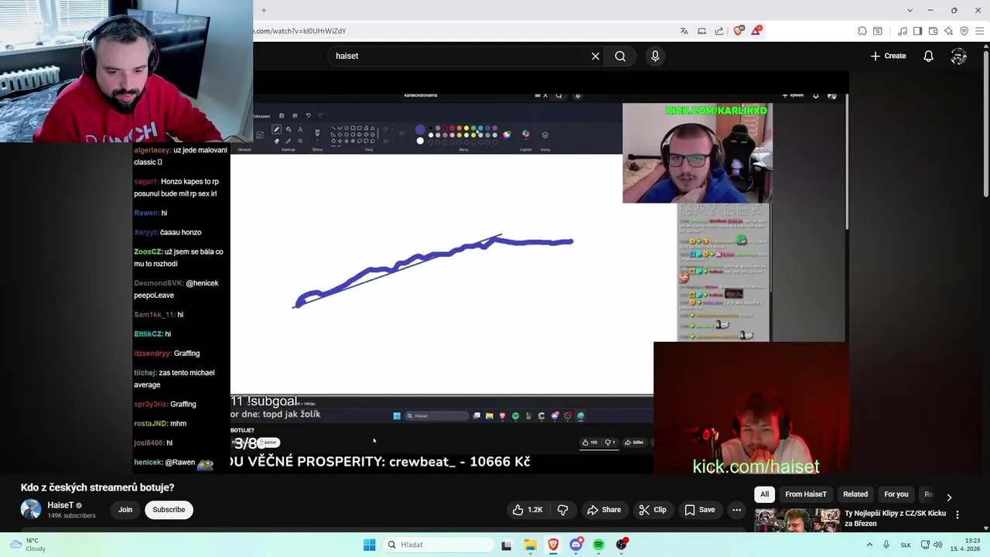This screenshot has height=557, width=990.
Task: Open YouTube notifications bell
Action: 928,56
